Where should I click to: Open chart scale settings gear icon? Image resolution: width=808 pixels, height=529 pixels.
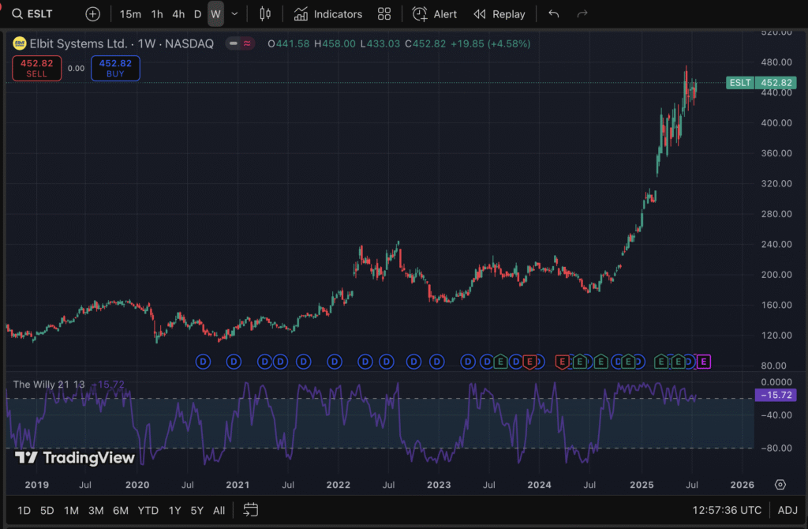780,485
